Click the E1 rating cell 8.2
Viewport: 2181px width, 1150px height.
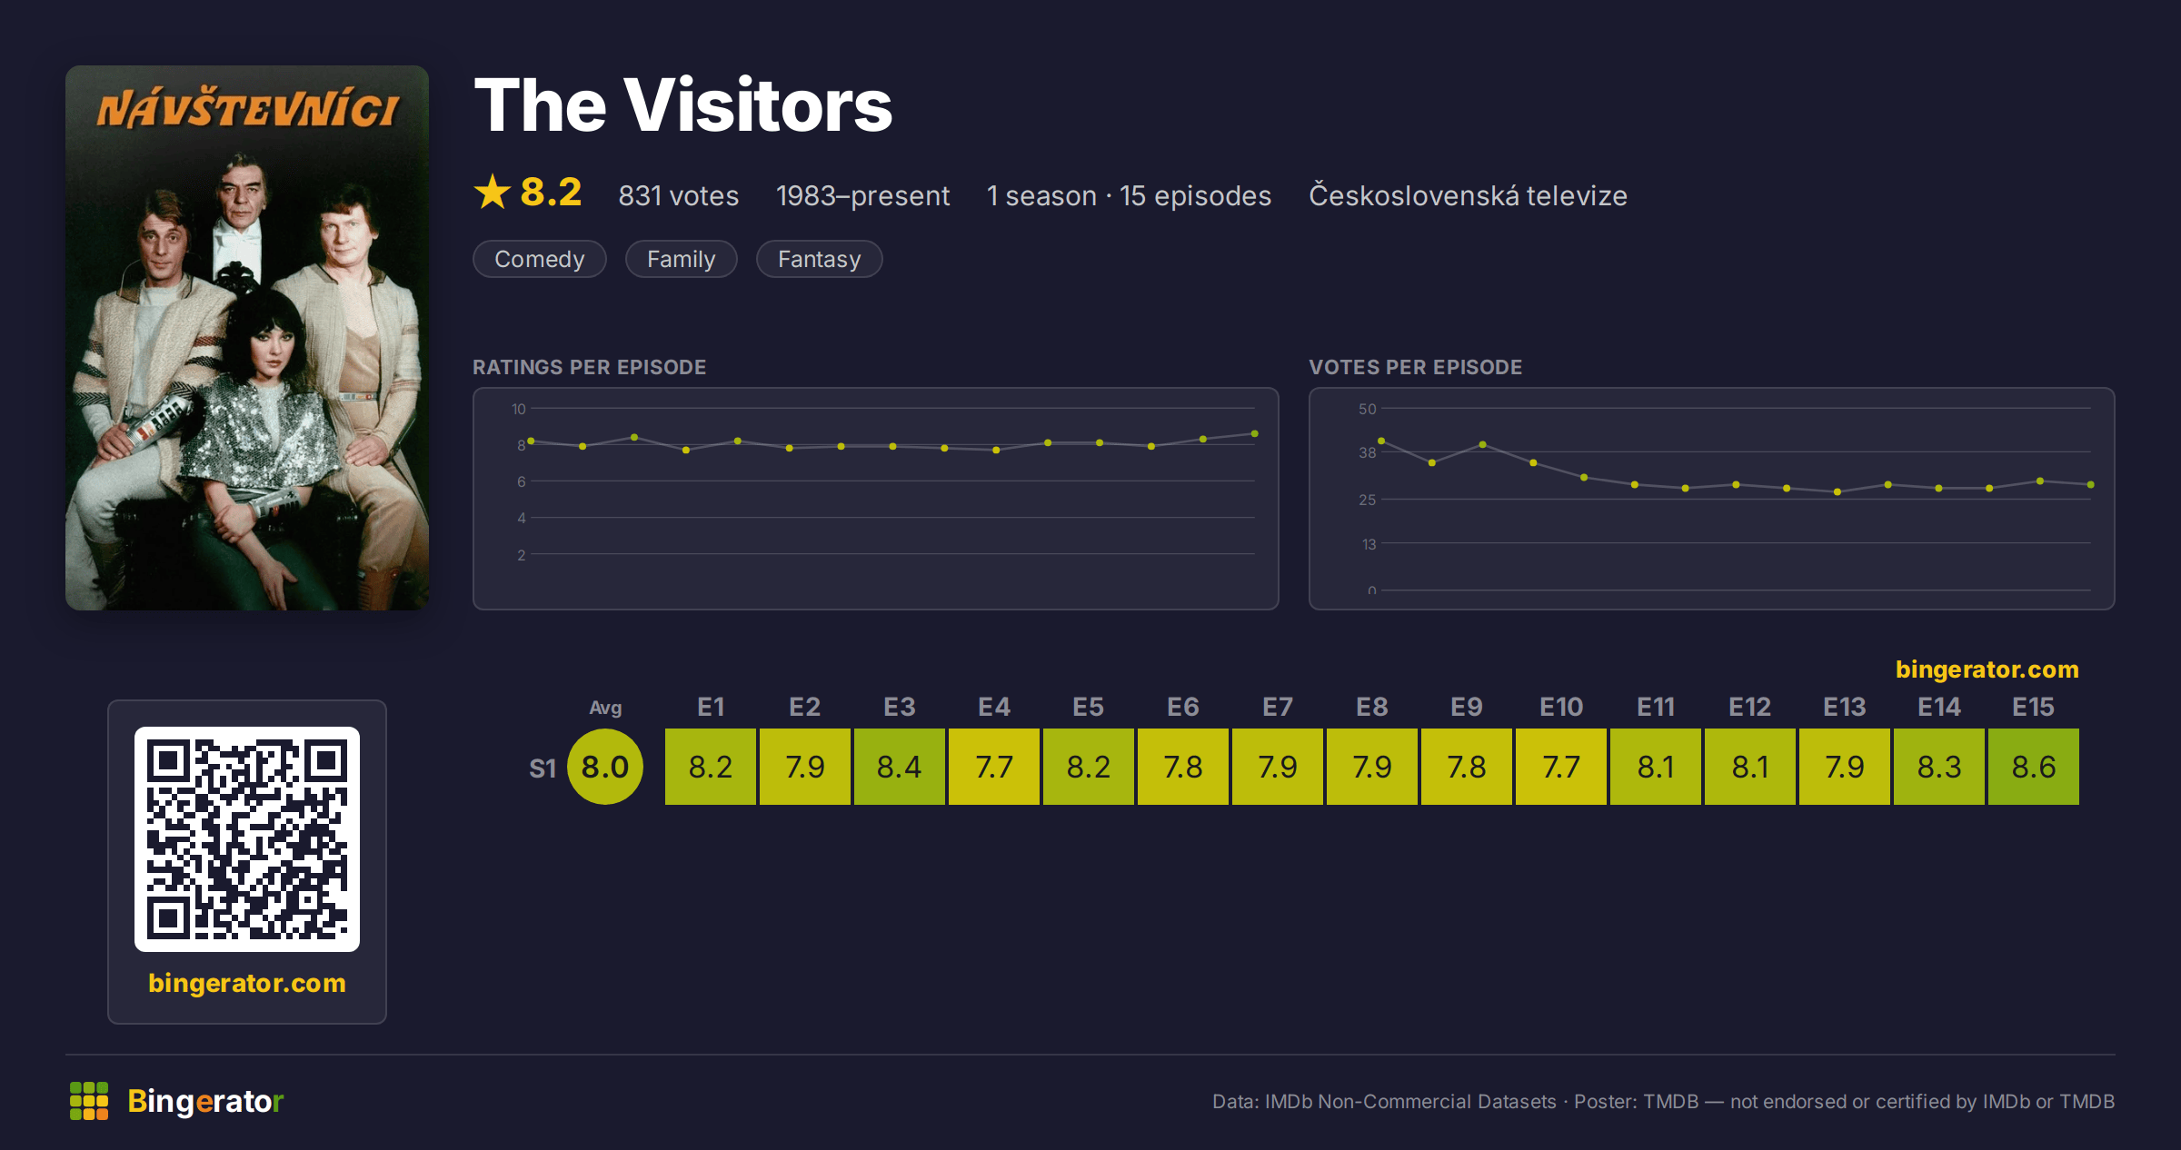click(x=711, y=767)
